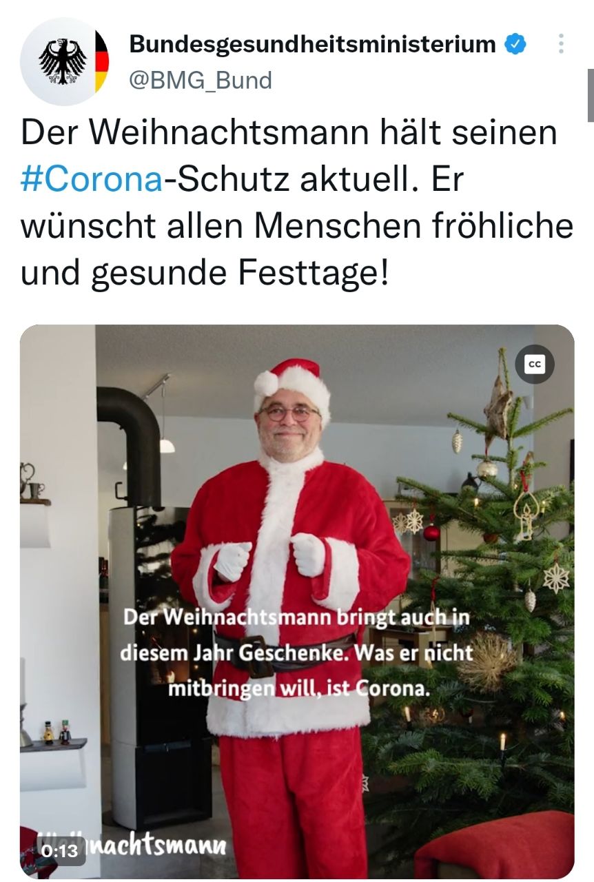Click the red bauble on the tree

(432, 532)
